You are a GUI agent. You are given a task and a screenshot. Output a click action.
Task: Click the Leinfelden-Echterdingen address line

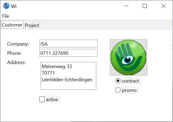(67, 80)
